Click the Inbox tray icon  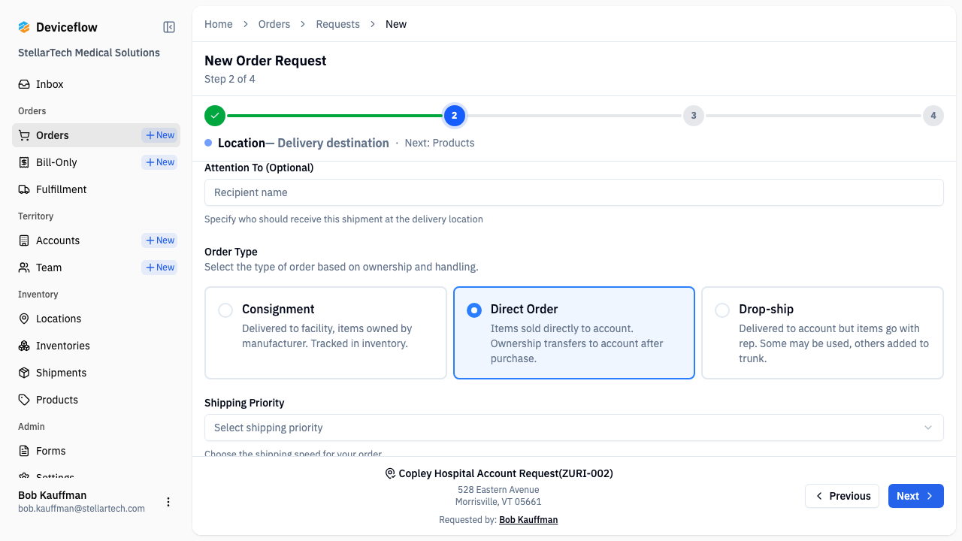[x=24, y=84]
